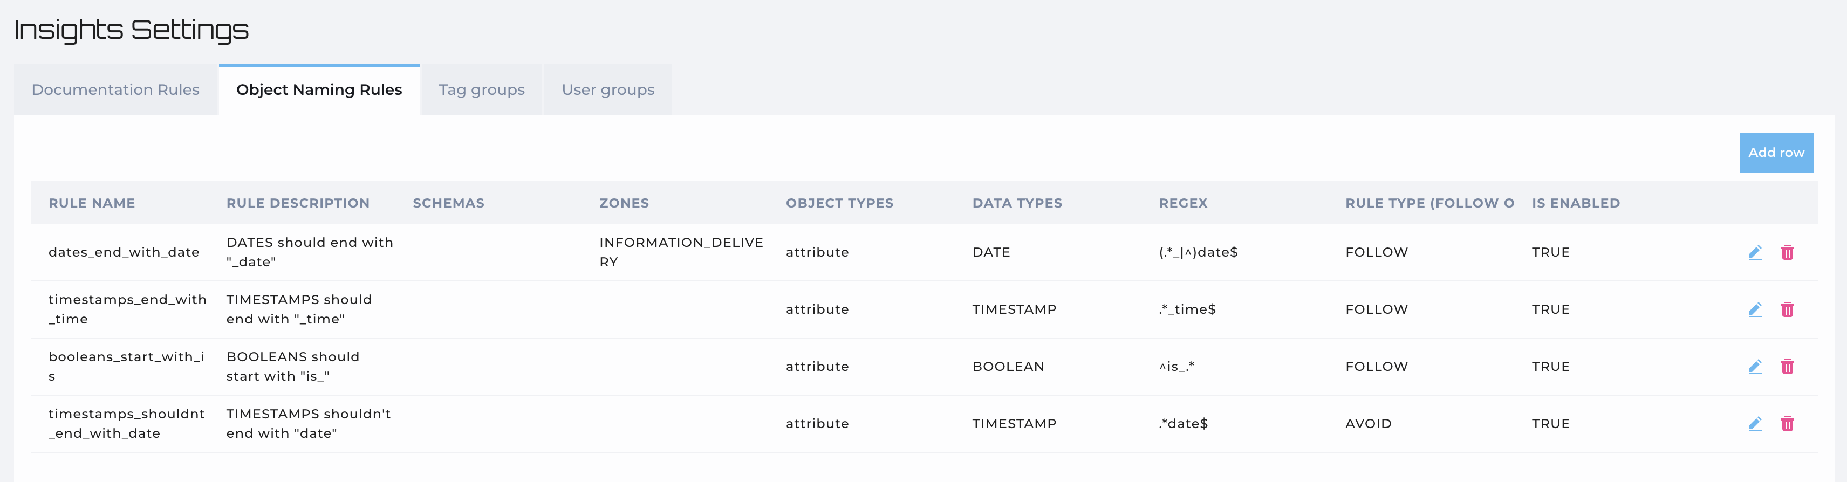Edit the timestamps_end_with_time rule
This screenshot has height=482, width=1847.
click(x=1755, y=309)
